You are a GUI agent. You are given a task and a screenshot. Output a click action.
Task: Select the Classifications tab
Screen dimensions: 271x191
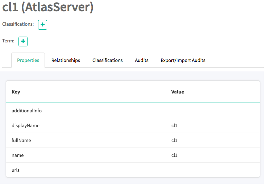107,60
